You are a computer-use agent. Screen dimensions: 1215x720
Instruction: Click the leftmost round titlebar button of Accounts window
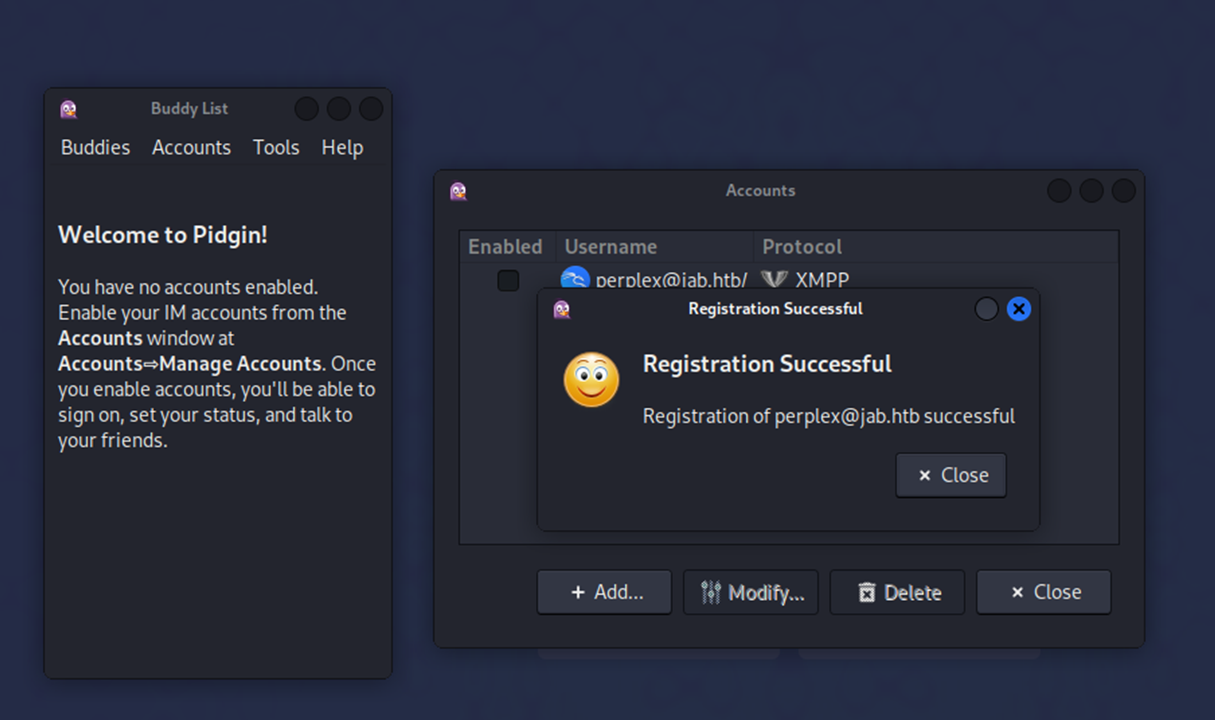(x=1059, y=191)
